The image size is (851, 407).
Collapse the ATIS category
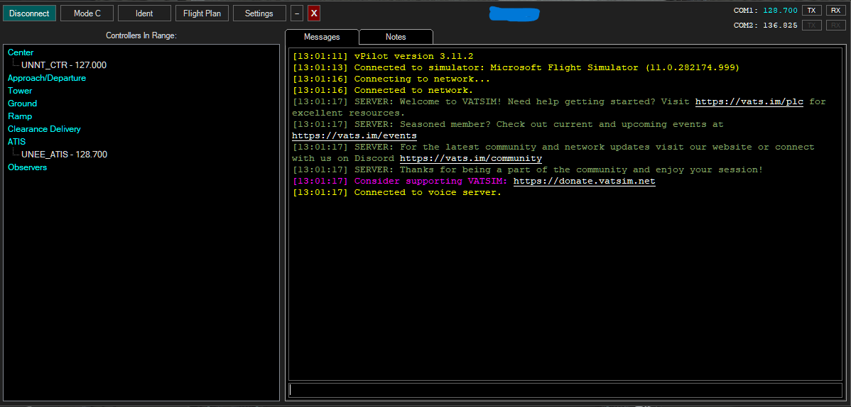click(16, 142)
